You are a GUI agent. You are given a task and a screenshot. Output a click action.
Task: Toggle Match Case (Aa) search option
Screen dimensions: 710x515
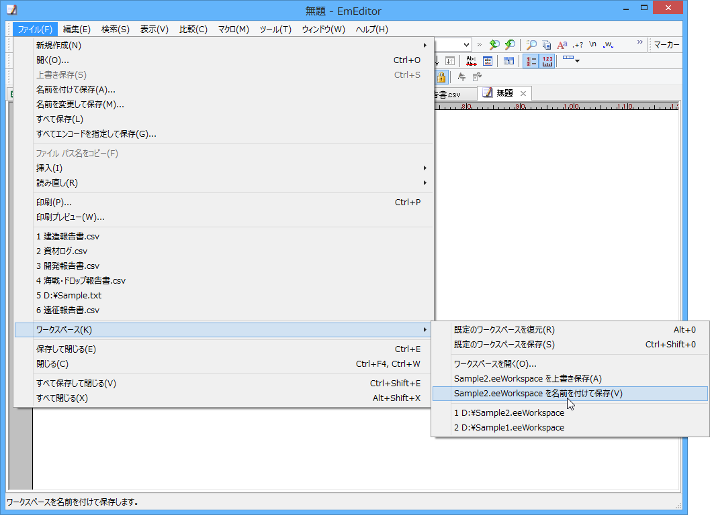pos(562,45)
